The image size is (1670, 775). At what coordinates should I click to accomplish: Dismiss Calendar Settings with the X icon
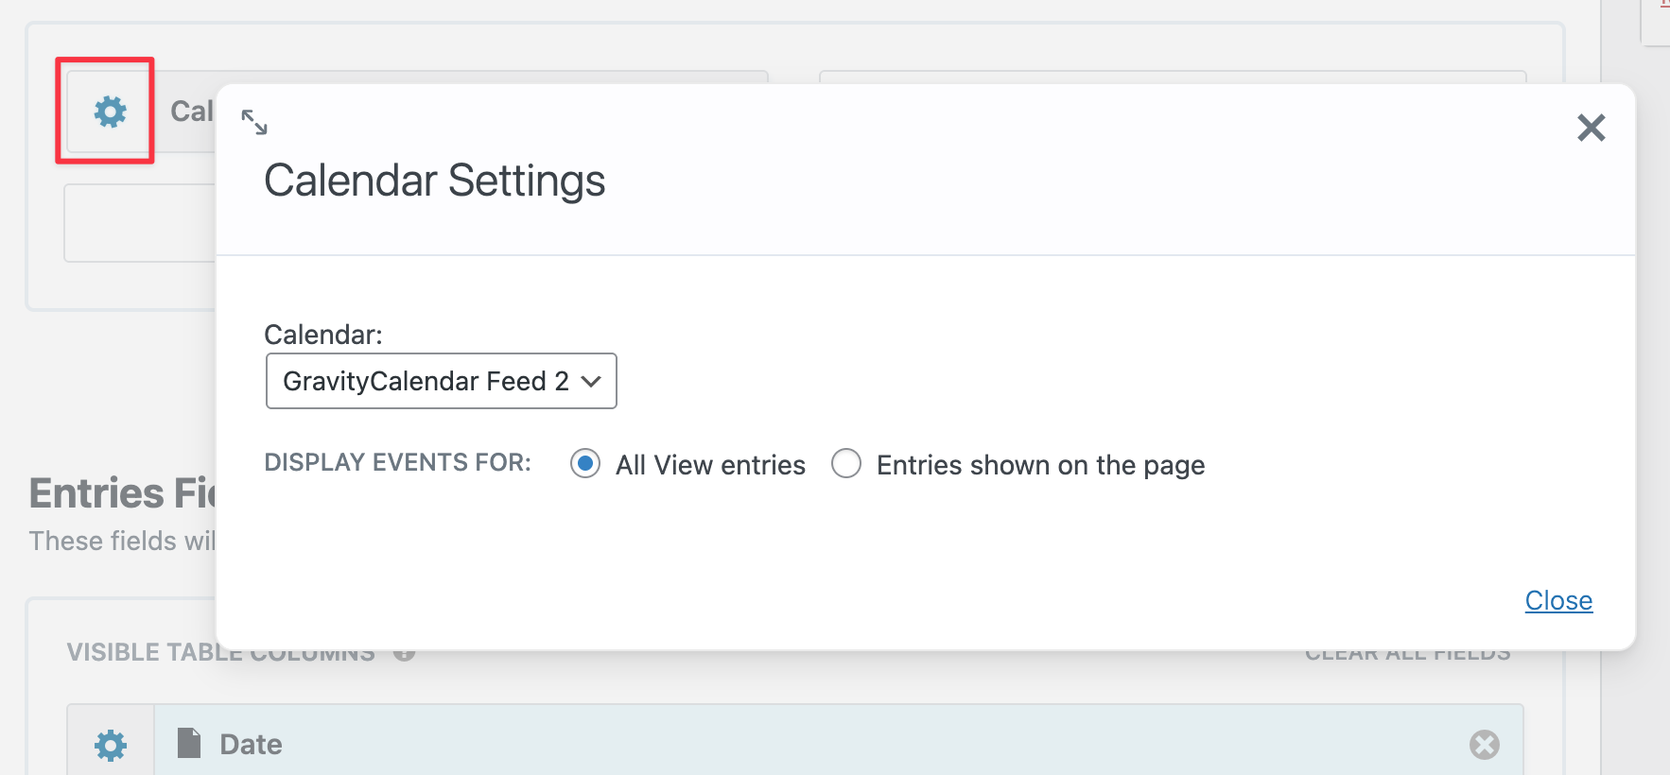point(1591,128)
